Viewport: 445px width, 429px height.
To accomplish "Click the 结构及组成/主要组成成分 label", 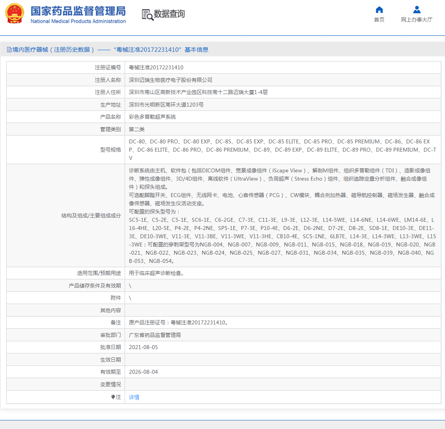I will (x=91, y=215).
